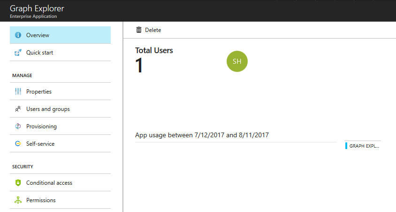Click the Users and groups people icon
The height and width of the screenshot is (212, 396).
18,109
